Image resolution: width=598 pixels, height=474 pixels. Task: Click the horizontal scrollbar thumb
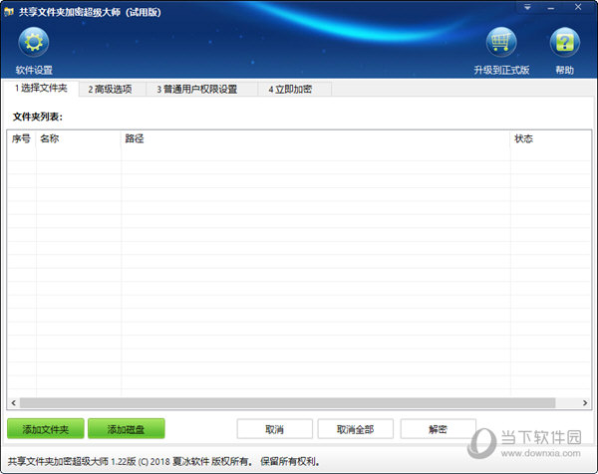point(288,402)
